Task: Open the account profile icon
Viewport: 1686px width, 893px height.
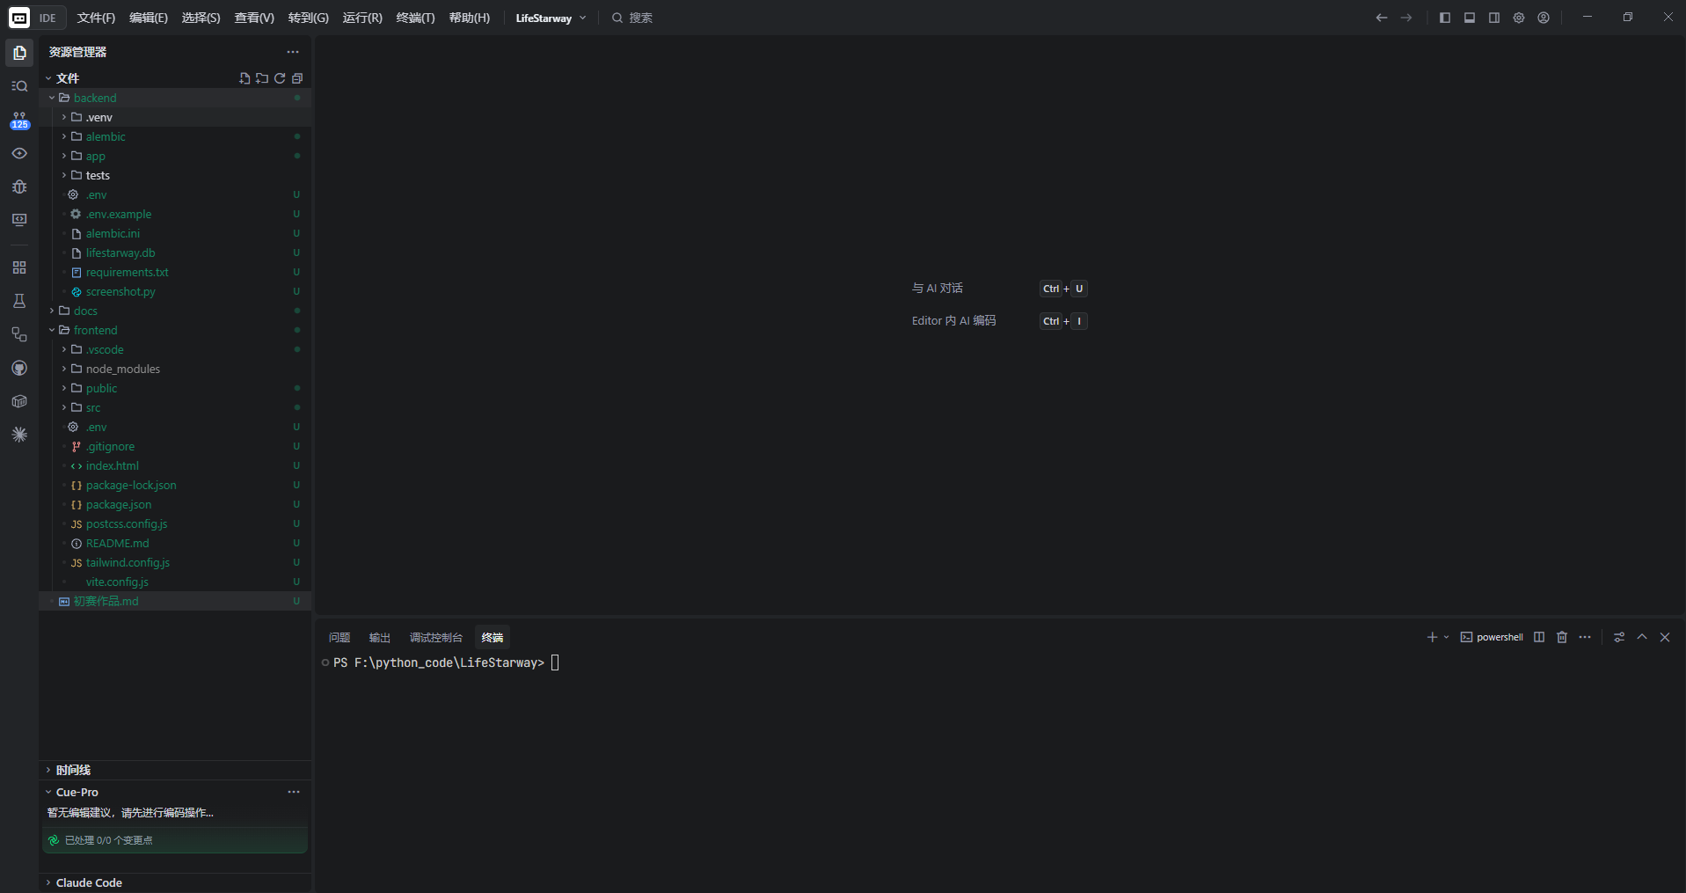Action: click(x=1544, y=18)
